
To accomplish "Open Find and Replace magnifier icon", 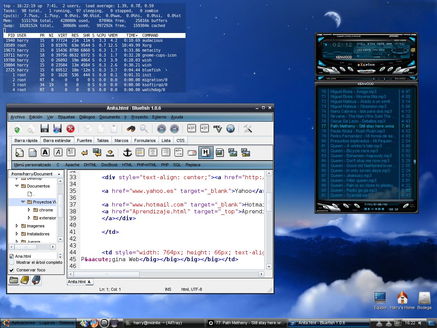I will [144, 129].
